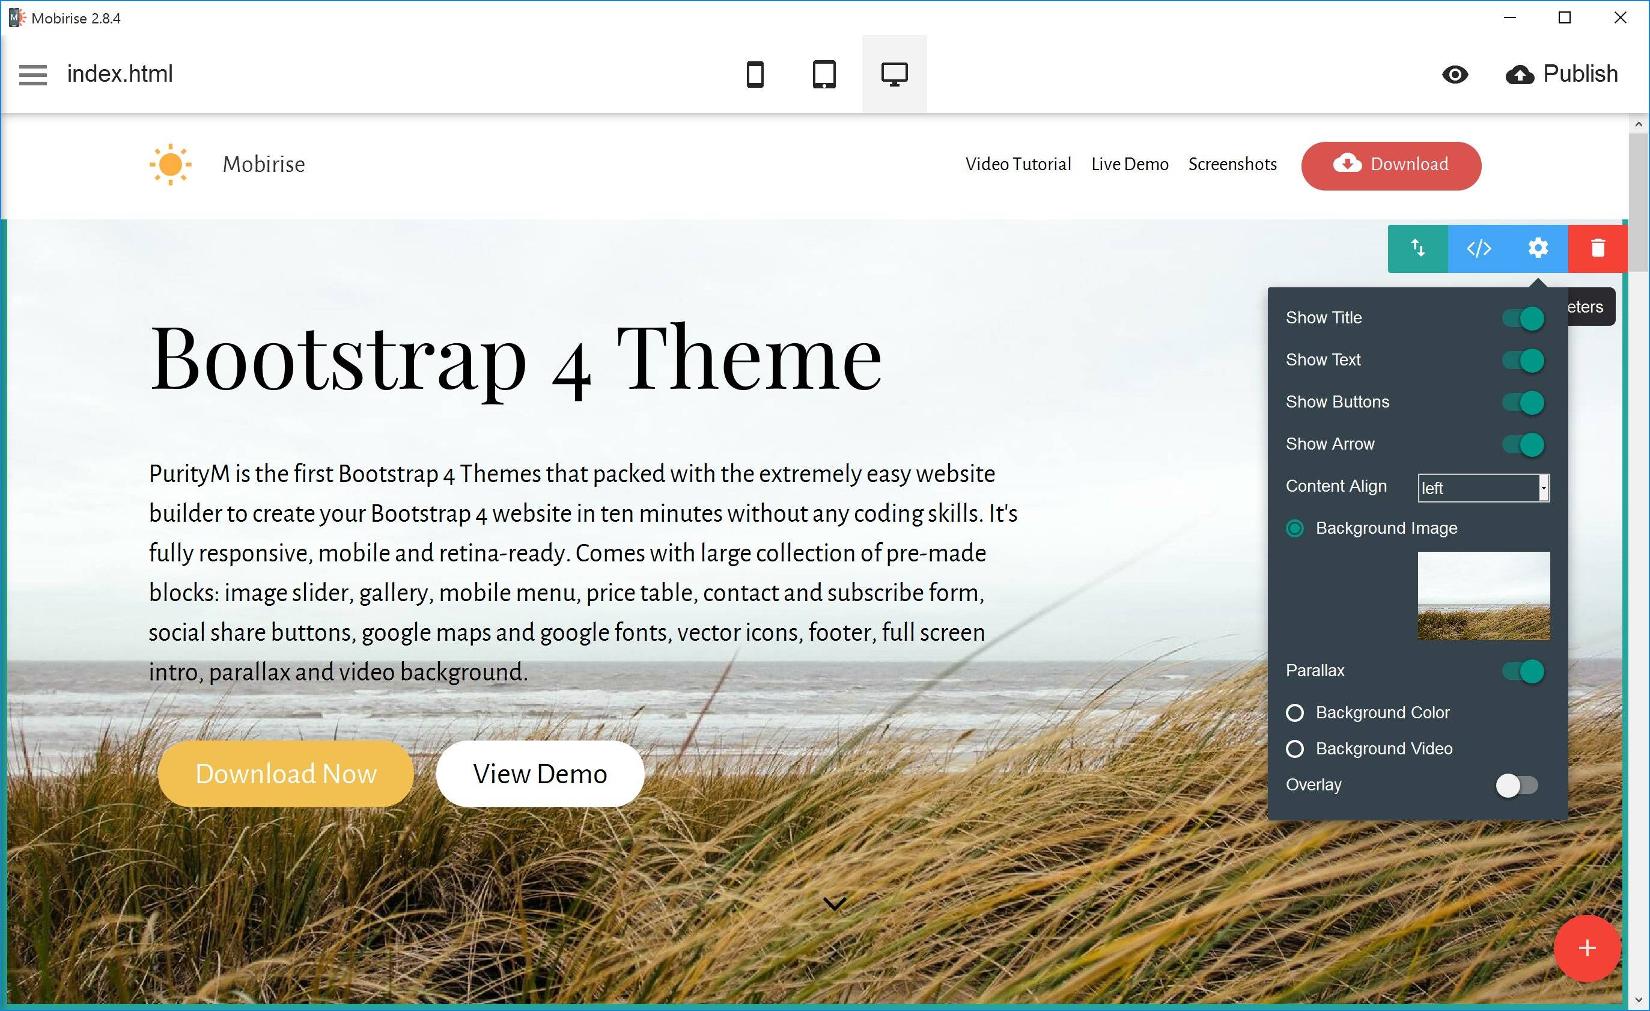Screen dimensions: 1650x1011
Task: Click Video Tutorial navigation link
Action: tap(1018, 163)
